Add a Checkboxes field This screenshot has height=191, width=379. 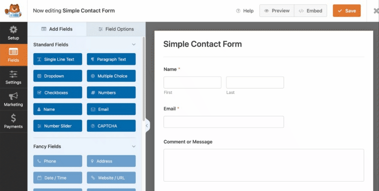(x=58, y=93)
